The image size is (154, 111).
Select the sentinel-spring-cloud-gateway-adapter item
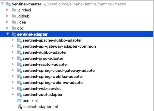tap(59, 71)
